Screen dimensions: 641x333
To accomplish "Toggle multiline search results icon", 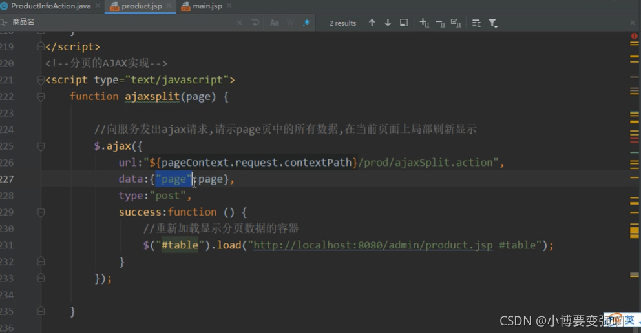I will 476,23.
